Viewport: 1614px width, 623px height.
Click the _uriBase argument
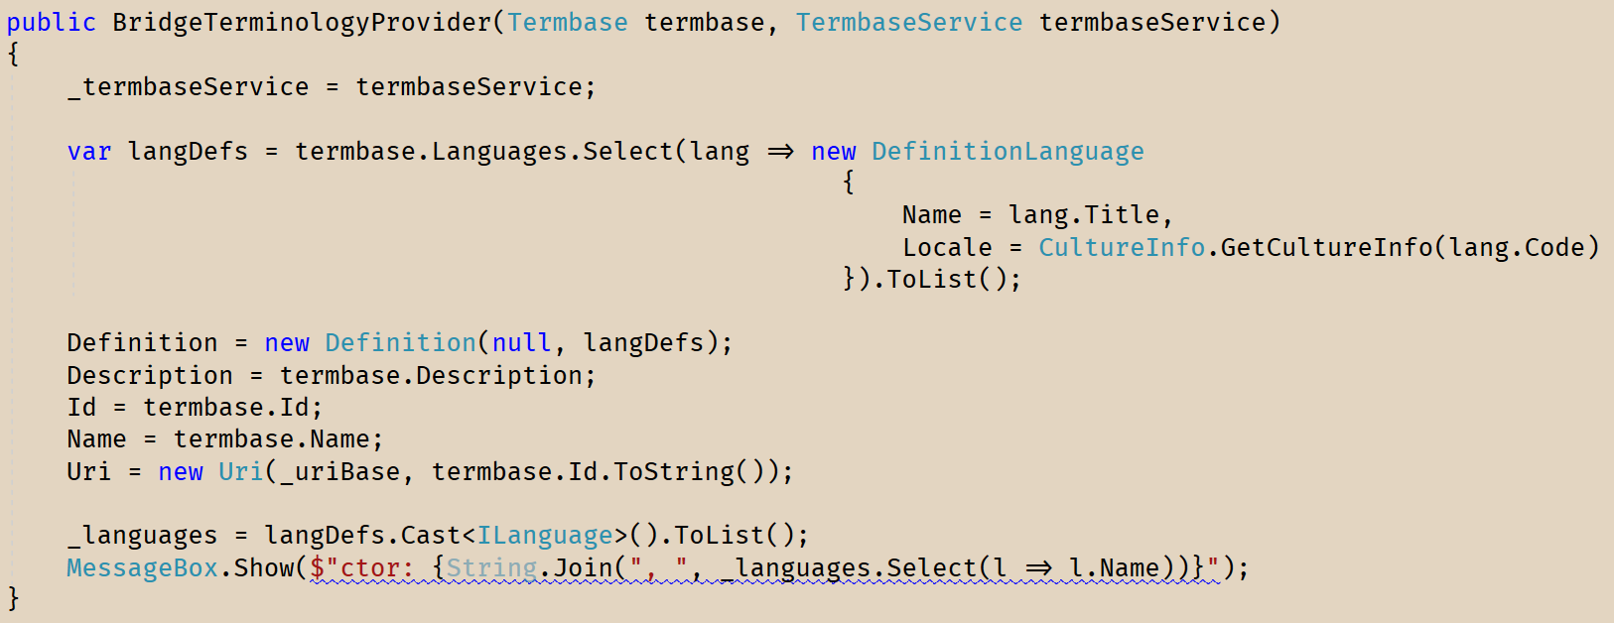click(x=339, y=472)
